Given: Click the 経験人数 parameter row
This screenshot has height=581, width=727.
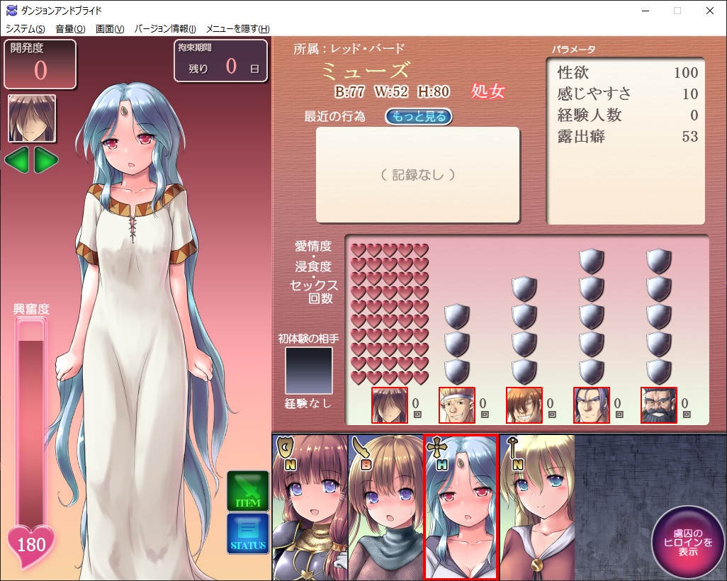Looking at the screenshot, I should pos(627,115).
